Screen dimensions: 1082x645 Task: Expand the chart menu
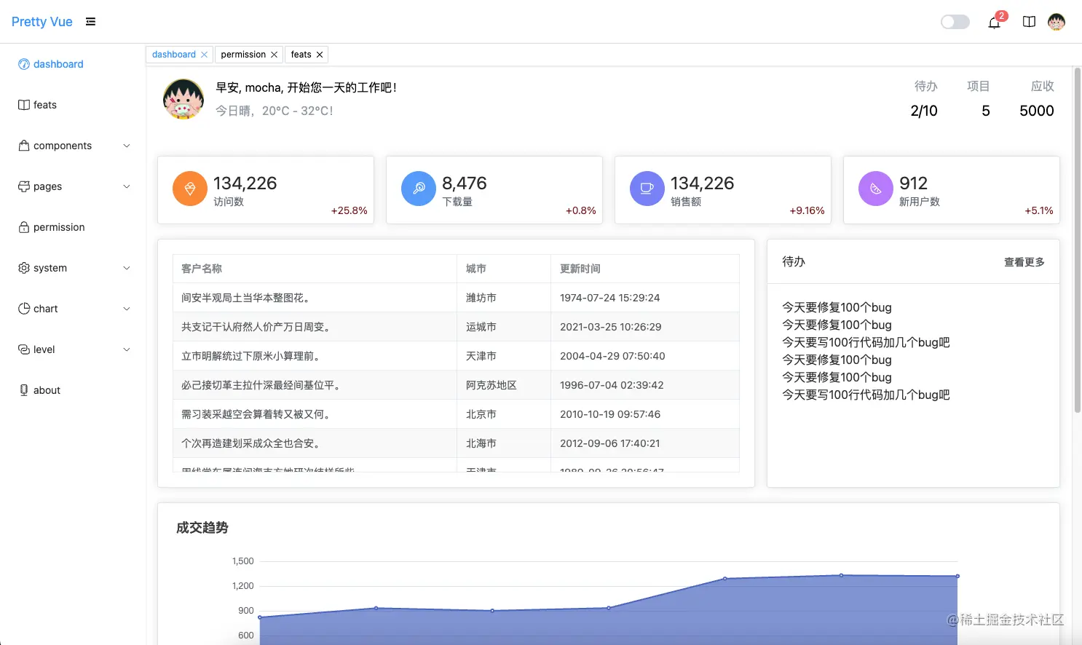45,309
